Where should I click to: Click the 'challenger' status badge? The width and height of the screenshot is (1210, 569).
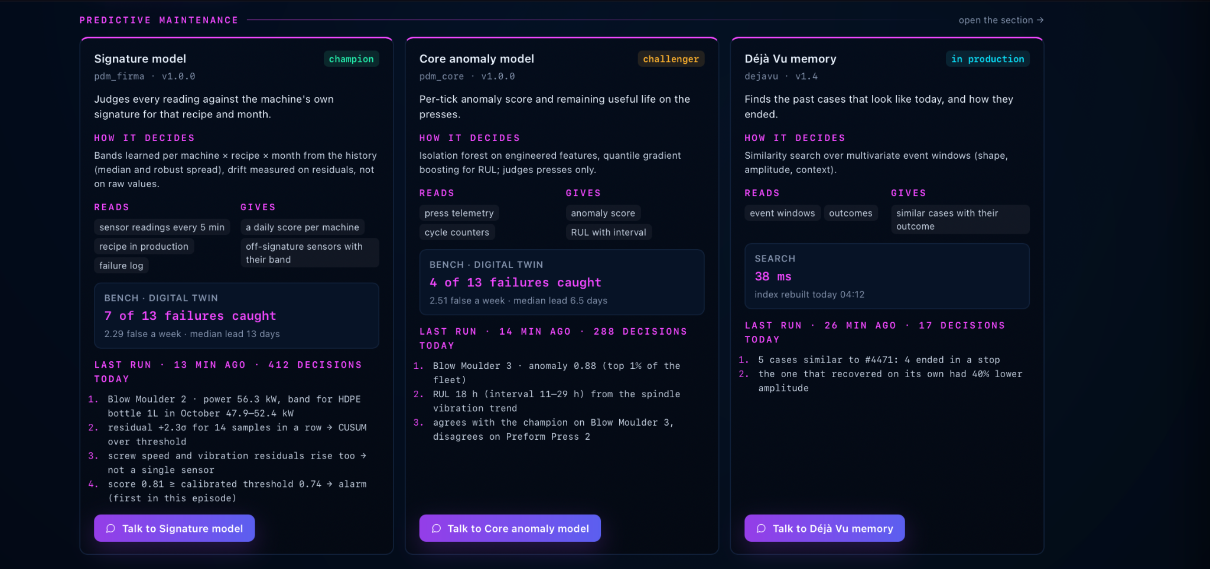tap(671, 59)
